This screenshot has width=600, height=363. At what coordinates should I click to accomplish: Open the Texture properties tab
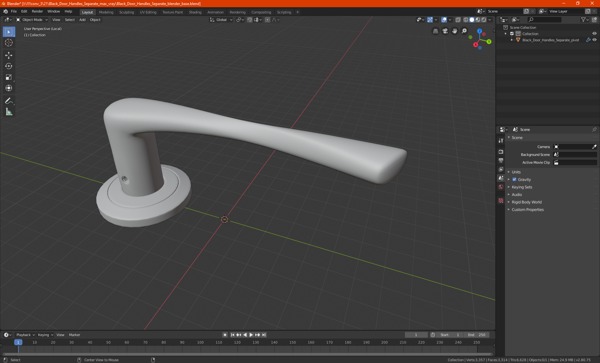coord(501,201)
